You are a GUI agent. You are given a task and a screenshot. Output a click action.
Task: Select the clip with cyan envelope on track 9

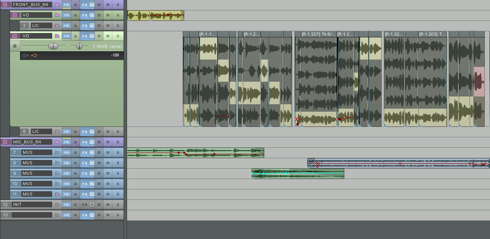[298, 173]
